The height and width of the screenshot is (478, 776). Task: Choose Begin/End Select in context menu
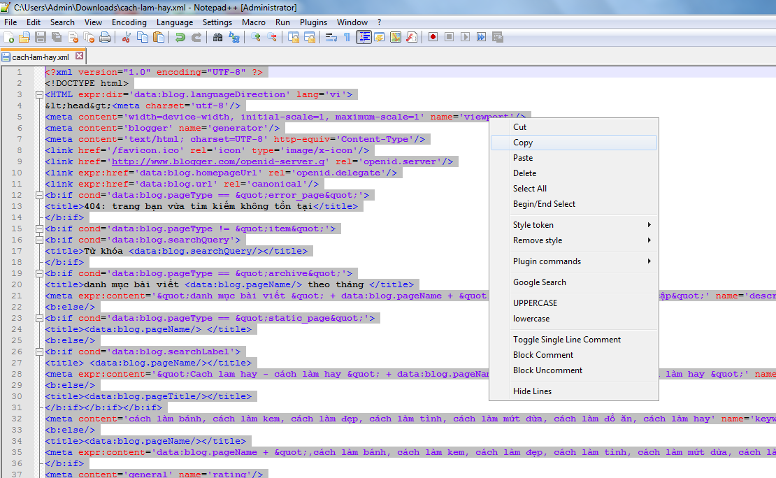(x=574, y=204)
